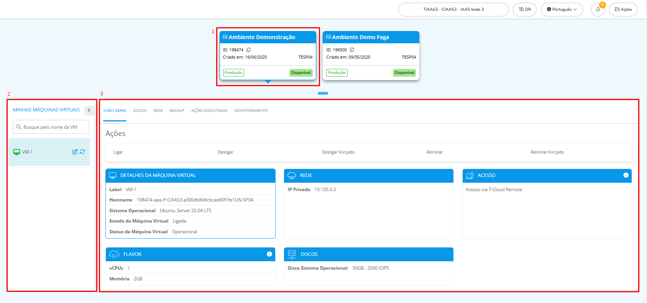Open the Backup tab
This screenshot has width=647, height=303.
pos(177,110)
